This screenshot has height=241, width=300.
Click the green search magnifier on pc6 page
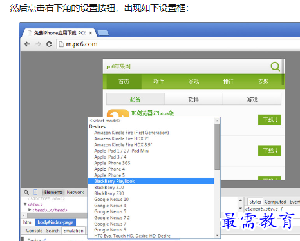click(275, 66)
